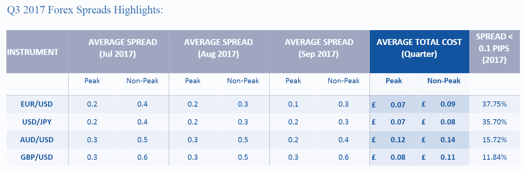
Task: Click the 15.72% value for AUD/USD
Action: point(493,140)
